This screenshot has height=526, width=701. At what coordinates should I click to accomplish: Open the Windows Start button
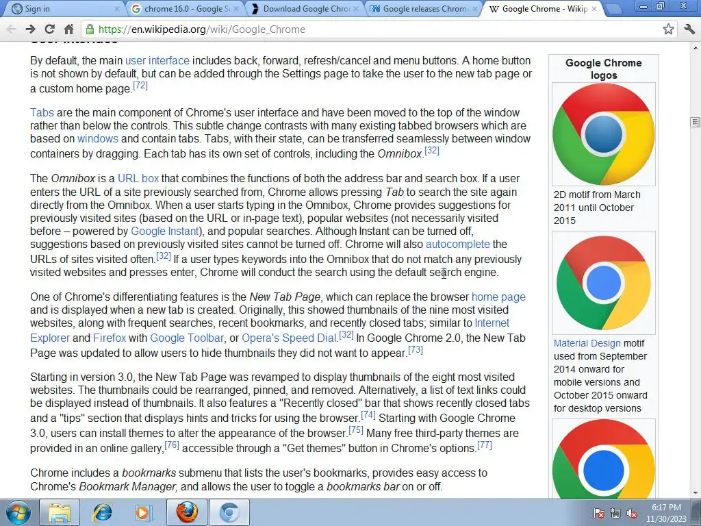[18, 512]
